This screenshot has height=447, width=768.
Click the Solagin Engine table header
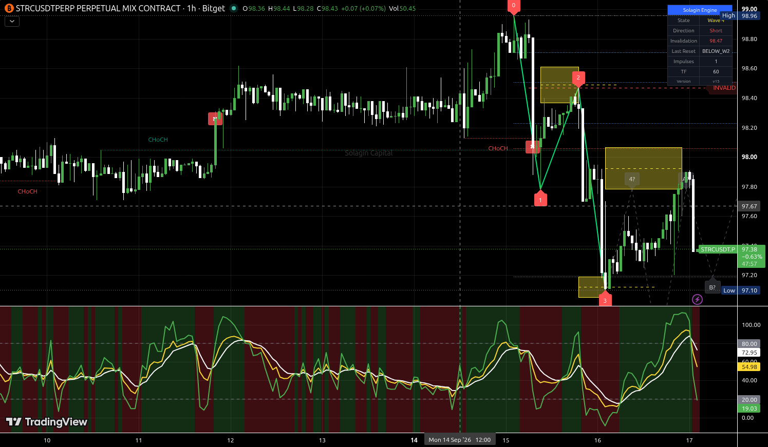pyautogui.click(x=700, y=10)
